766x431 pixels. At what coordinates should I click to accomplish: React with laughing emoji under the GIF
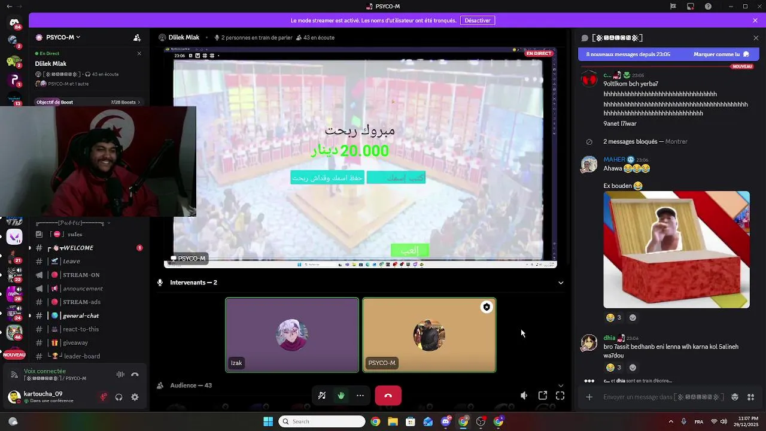coord(613,317)
